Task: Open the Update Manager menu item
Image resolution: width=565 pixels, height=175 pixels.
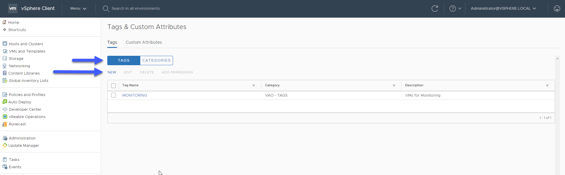Action: (24, 145)
